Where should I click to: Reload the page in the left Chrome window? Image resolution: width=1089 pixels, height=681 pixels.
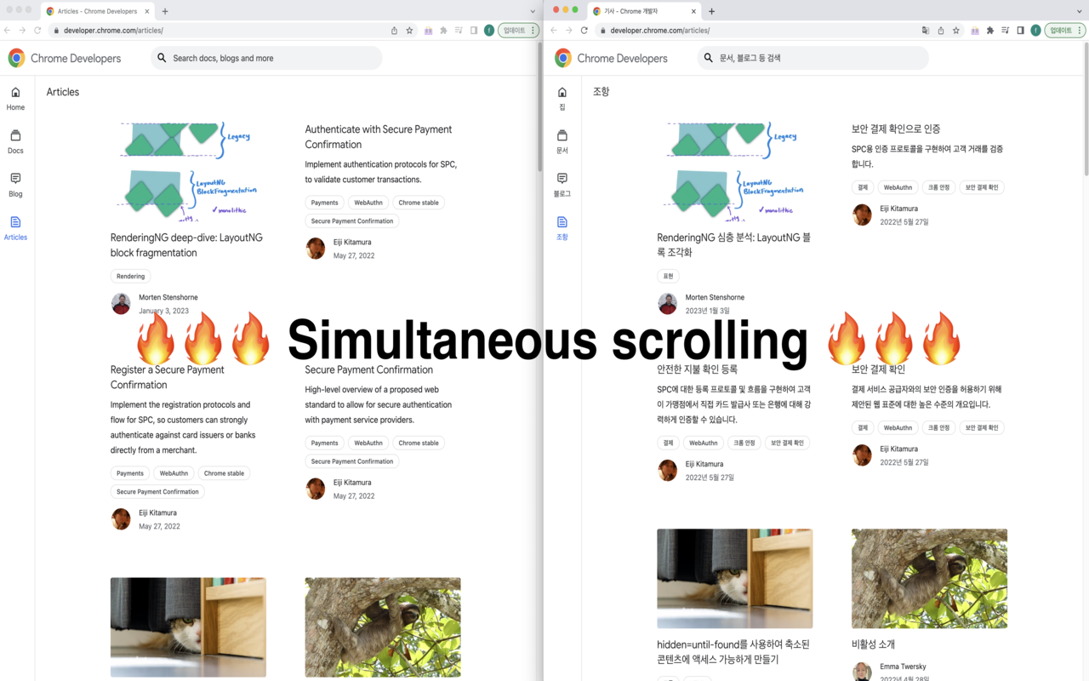tap(37, 30)
